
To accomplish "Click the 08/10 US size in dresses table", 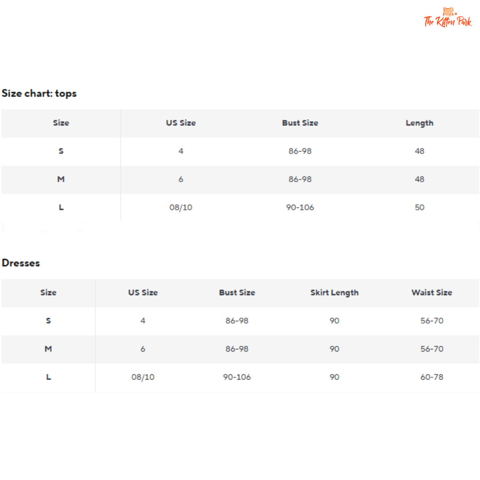I will pos(143,377).
